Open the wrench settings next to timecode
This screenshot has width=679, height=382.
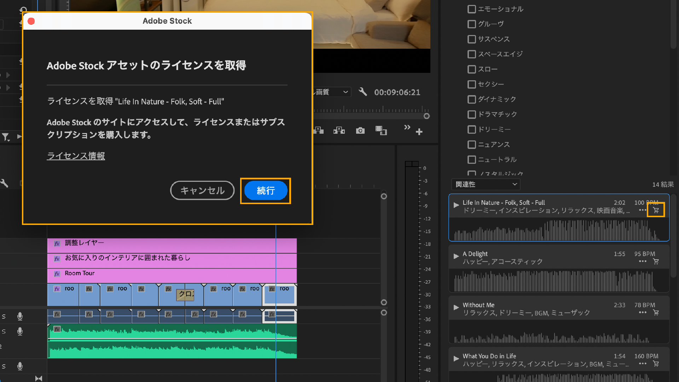coord(362,92)
